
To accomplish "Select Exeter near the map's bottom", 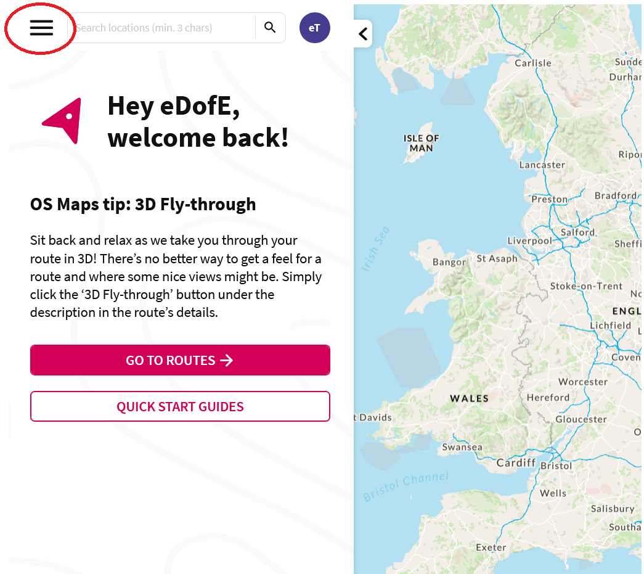I will [491, 547].
